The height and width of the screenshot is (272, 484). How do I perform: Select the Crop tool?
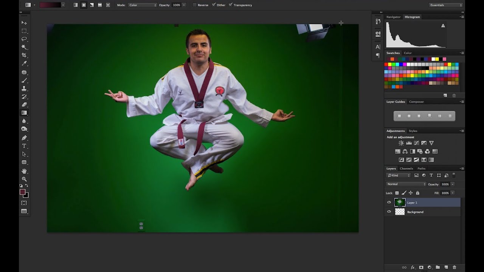(x=24, y=56)
